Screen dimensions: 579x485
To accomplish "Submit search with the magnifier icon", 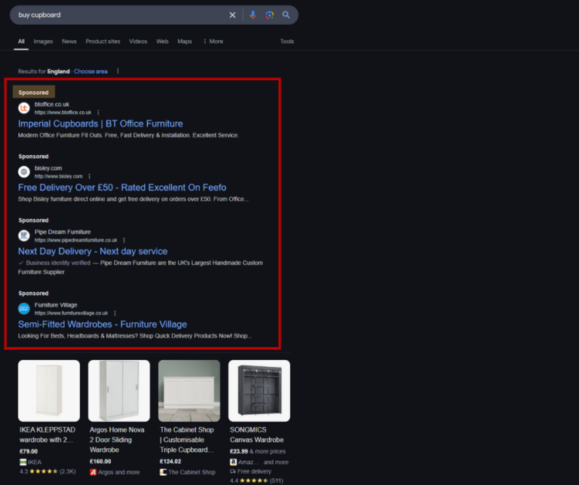I will pos(286,15).
